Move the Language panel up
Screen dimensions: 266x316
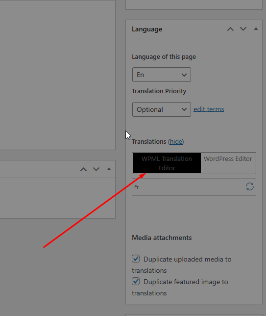tap(230, 29)
